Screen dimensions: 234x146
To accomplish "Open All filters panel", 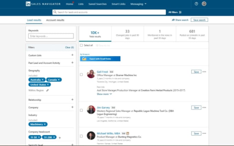I will click(x=175, y=12).
